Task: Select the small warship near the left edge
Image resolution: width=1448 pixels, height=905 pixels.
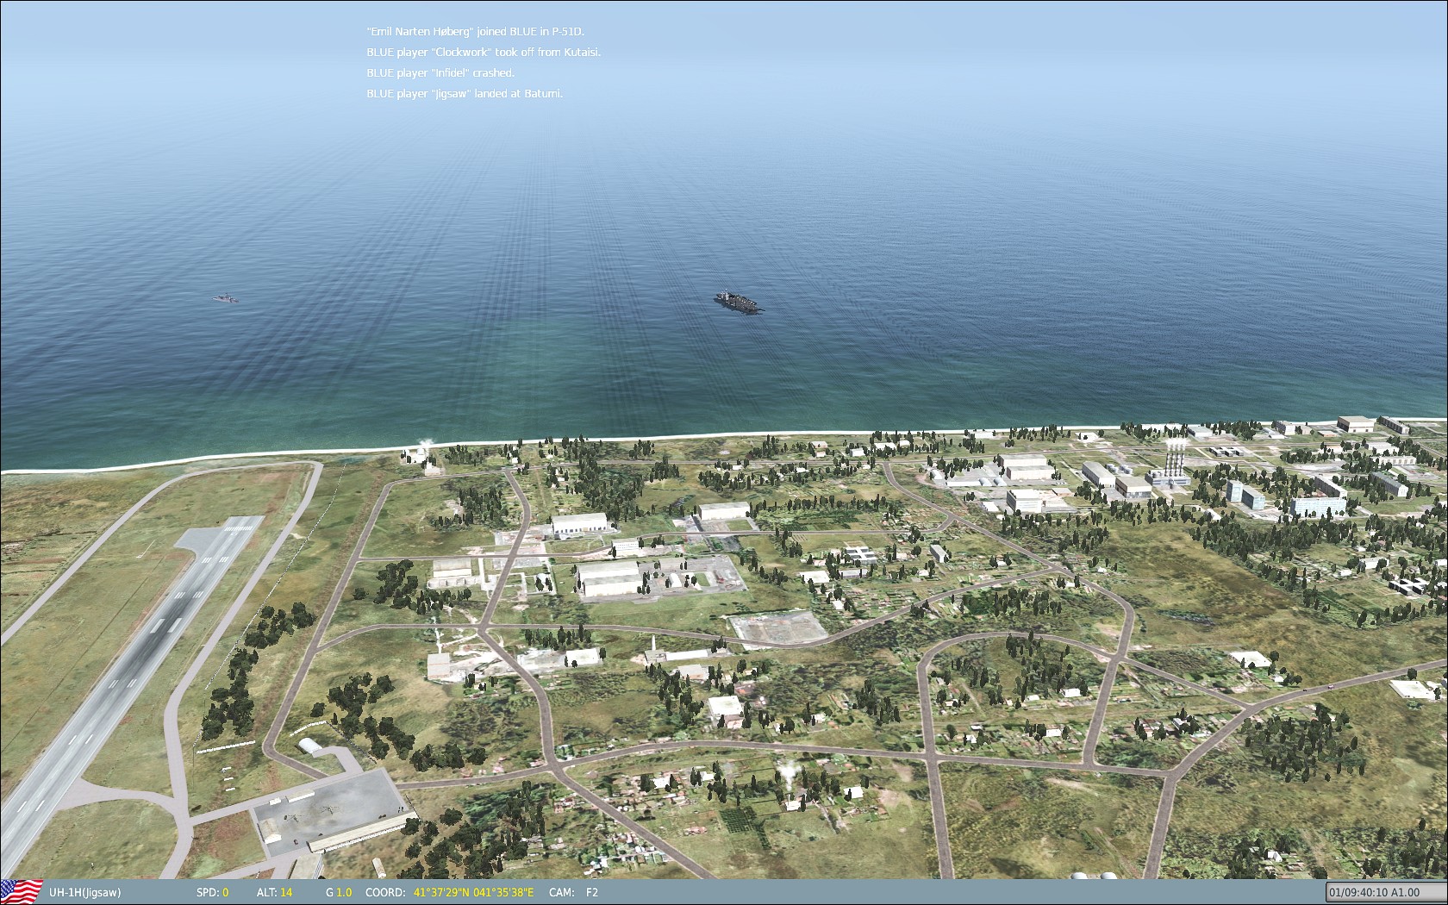Action: (x=225, y=298)
